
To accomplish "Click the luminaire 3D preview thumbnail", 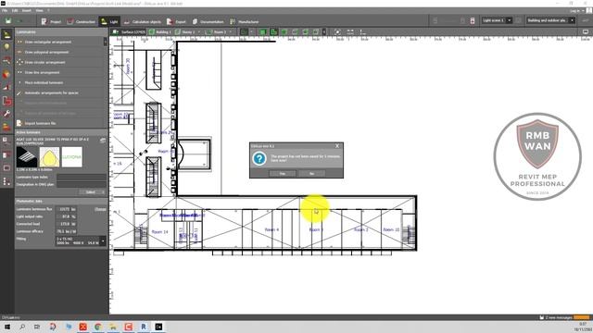I will pos(27,156).
